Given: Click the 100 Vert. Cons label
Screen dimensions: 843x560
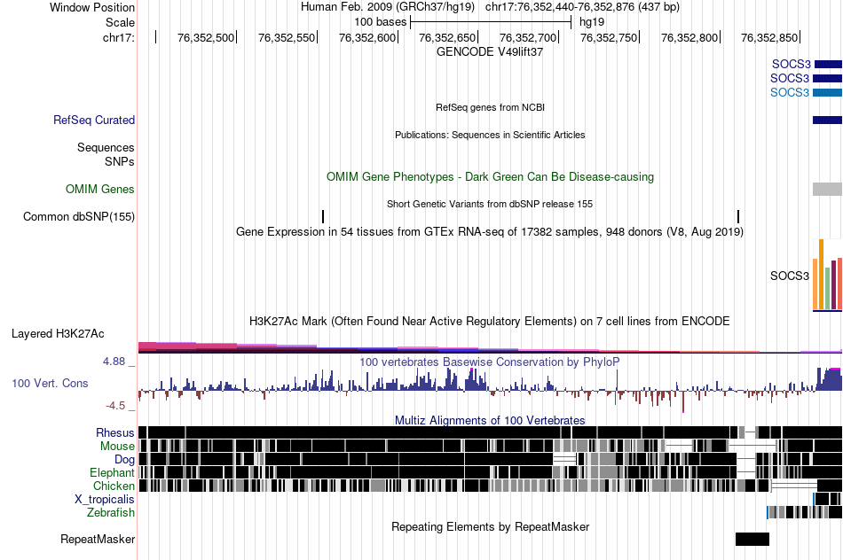Looking at the screenshot, I should [50, 383].
